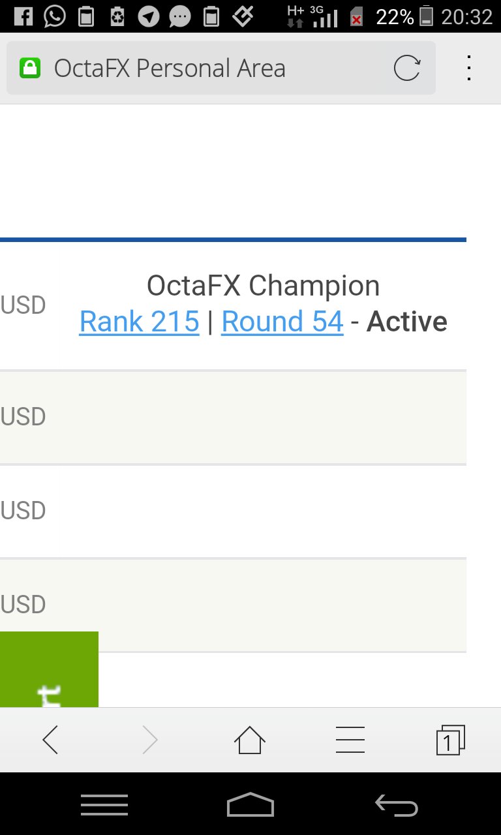This screenshot has width=501, height=835.
Task: Open the browser three-dot overflow menu
Action: click(468, 68)
